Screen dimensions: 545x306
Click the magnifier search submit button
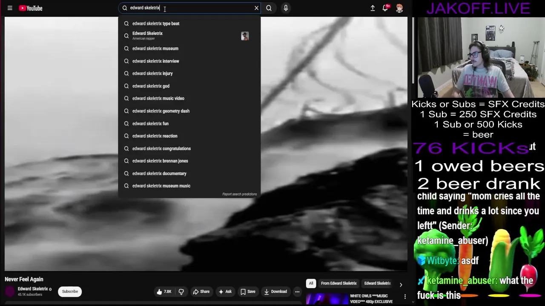click(269, 8)
